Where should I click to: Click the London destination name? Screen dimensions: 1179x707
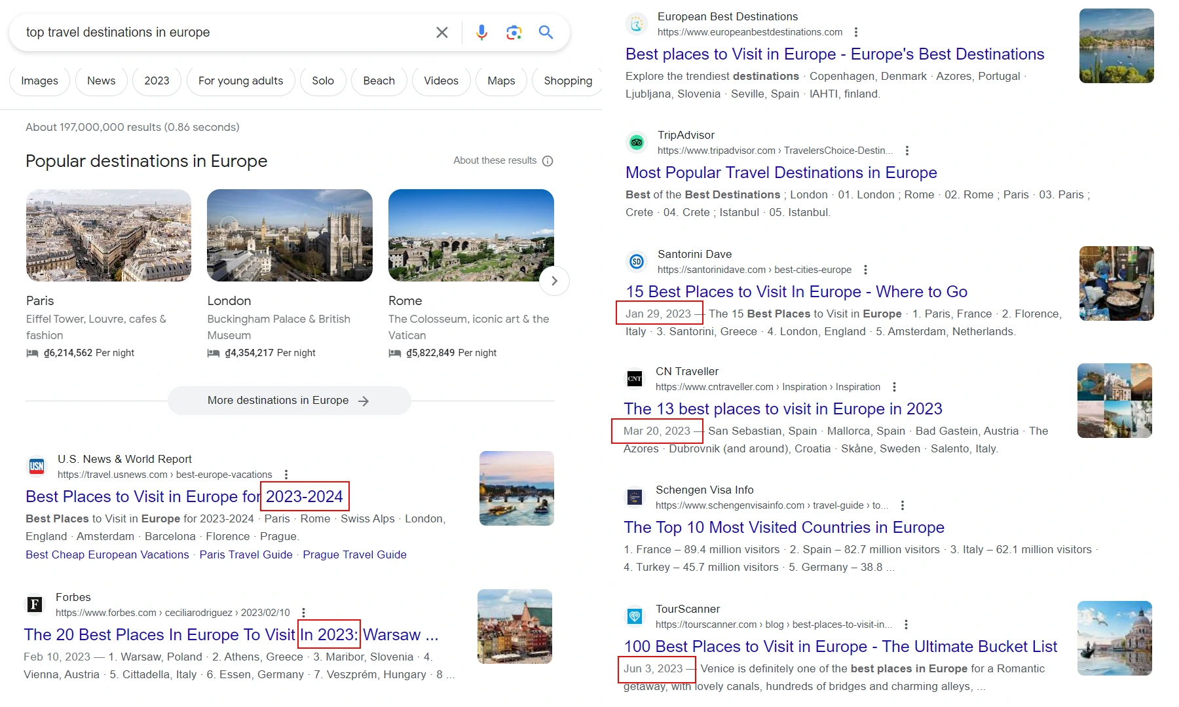pyautogui.click(x=229, y=300)
